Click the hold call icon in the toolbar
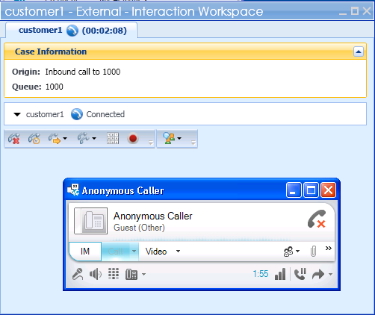The height and width of the screenshot is (315, 375). (34, 139)
